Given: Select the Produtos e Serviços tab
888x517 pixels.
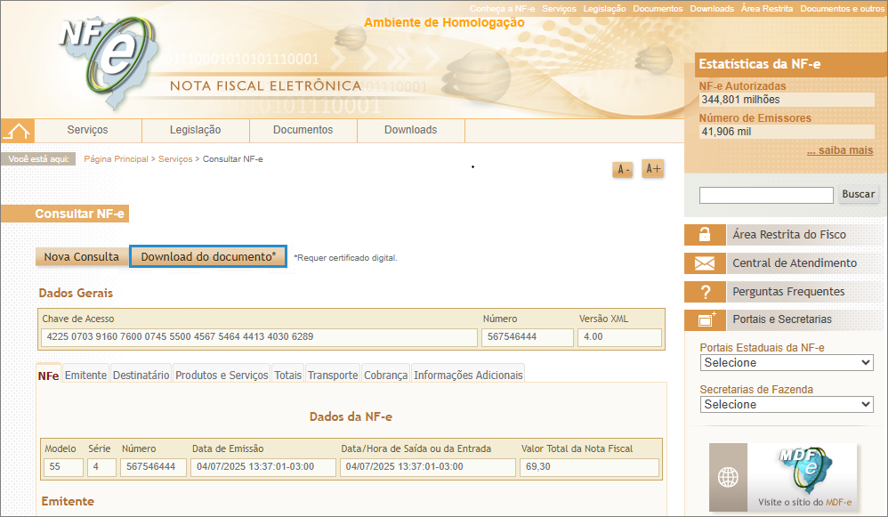Looking at the screenshot, I should coord(222,376).
